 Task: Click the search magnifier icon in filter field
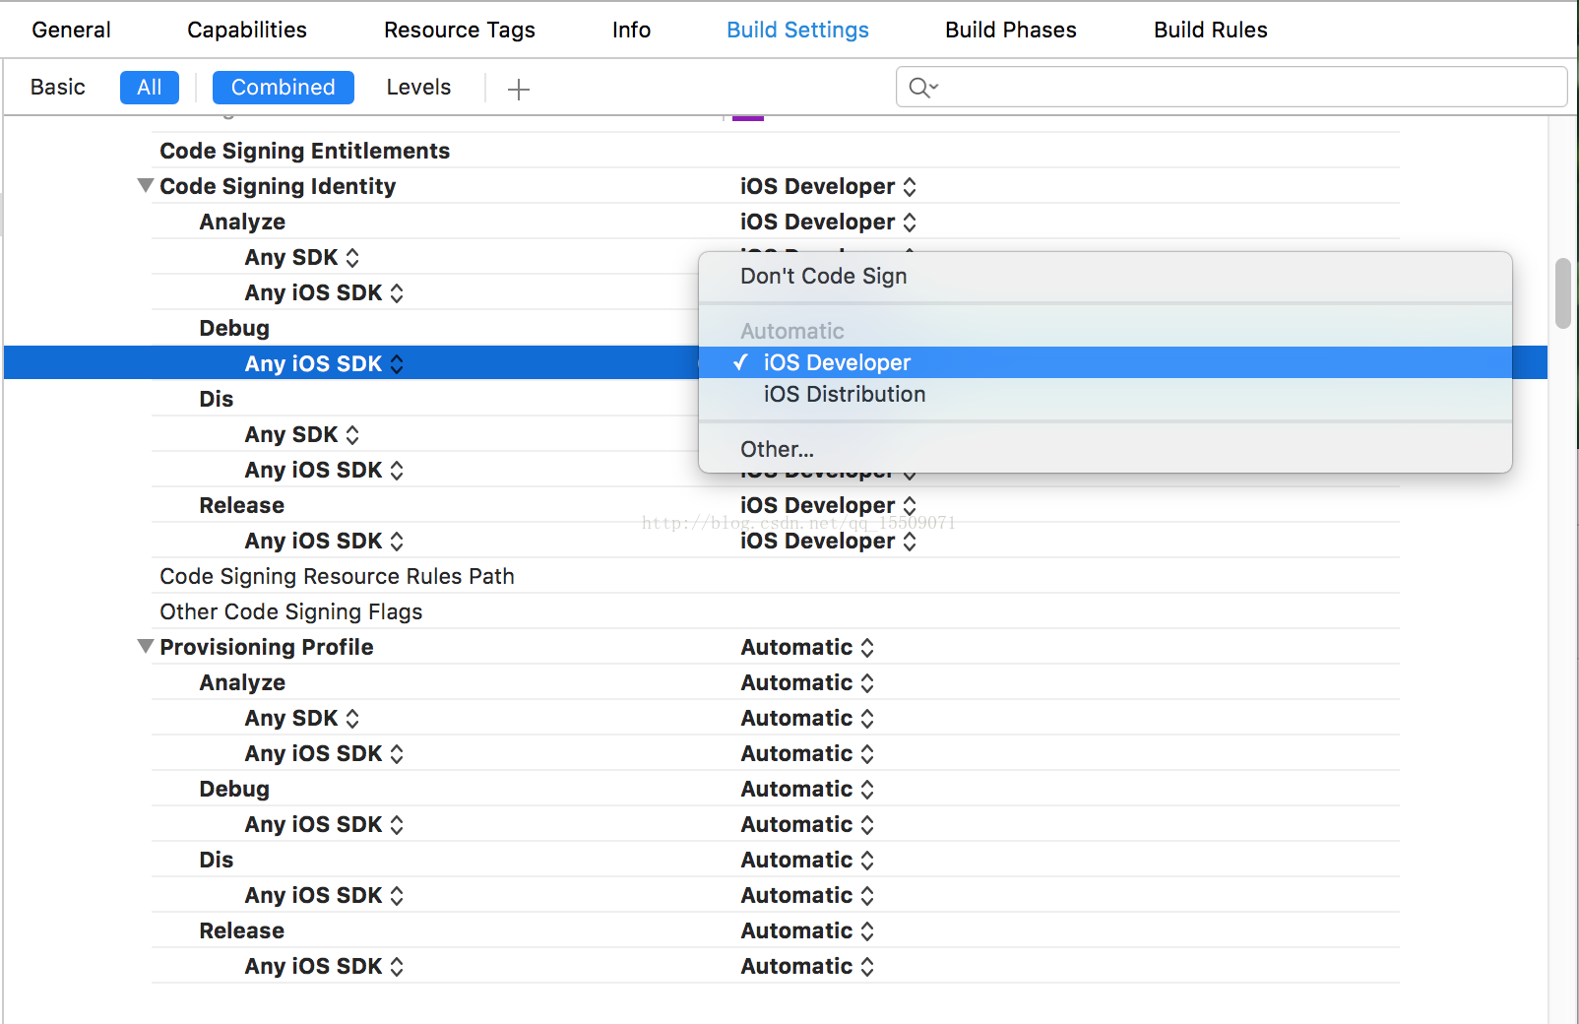tap(922, 88)
